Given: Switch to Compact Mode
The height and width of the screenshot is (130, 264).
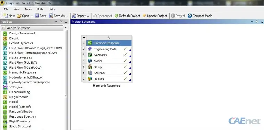Looking at the screenshot, I should pos(200,16).
